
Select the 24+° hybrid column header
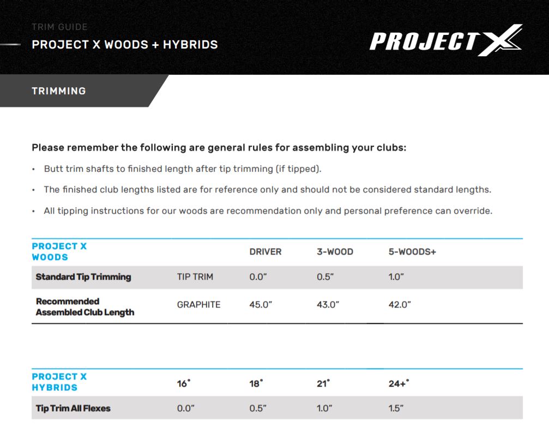[x=399, y=383]
